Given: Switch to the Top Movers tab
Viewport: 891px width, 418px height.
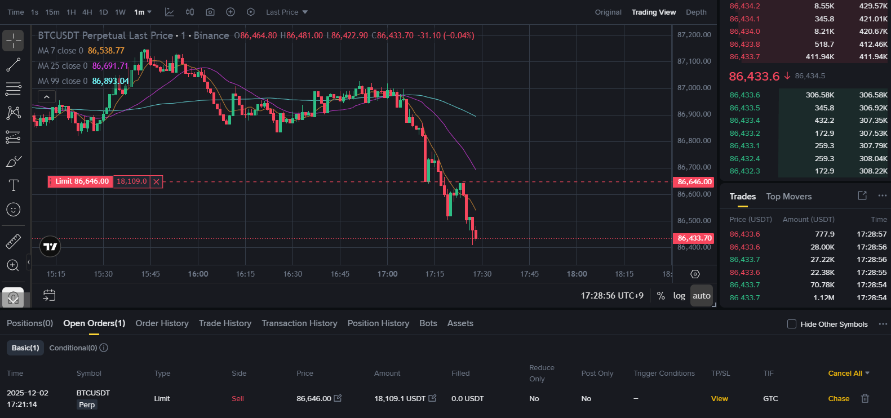Looking at the screenshot, I should 788,197.
